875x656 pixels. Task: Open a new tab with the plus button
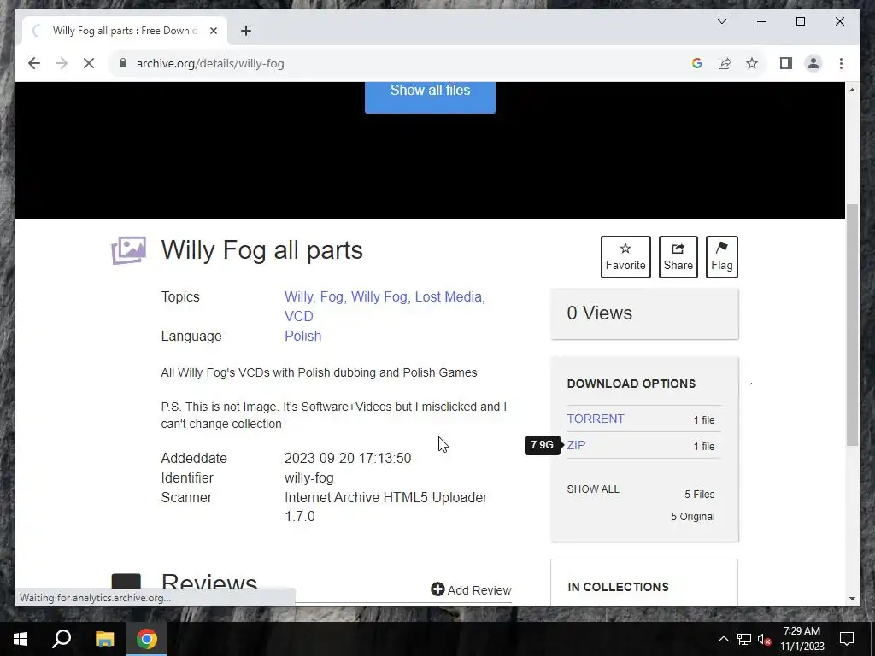tap(246, 31)
